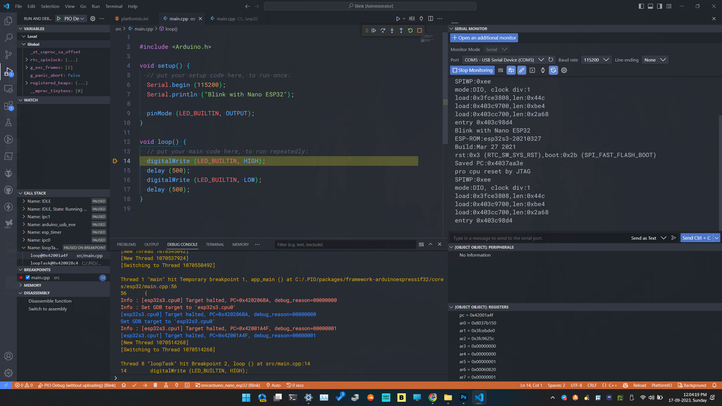This screenshot has height=406, width=722.
Task: Open the COM5 Port dropdown
Action: (x=504, y=60)
